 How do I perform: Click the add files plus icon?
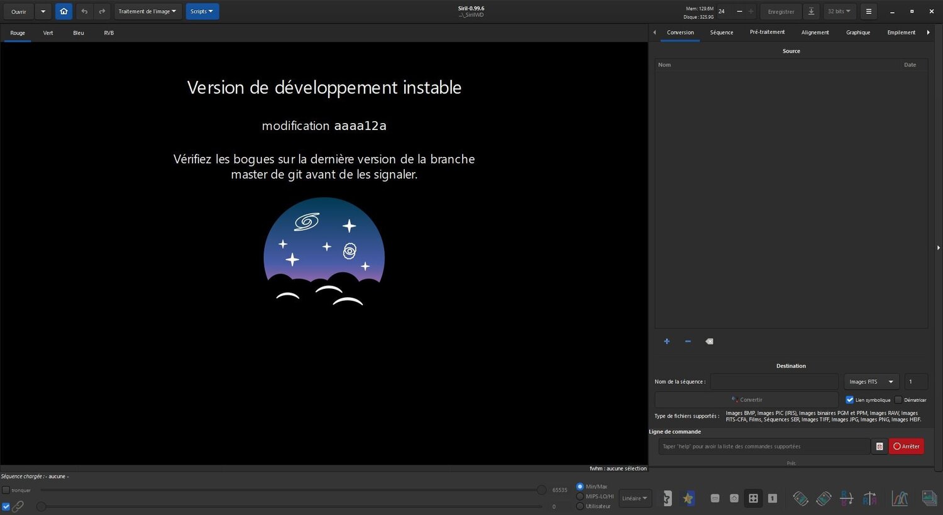(666, 342)
